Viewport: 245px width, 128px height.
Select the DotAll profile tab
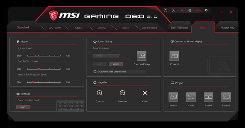[125, 28]
